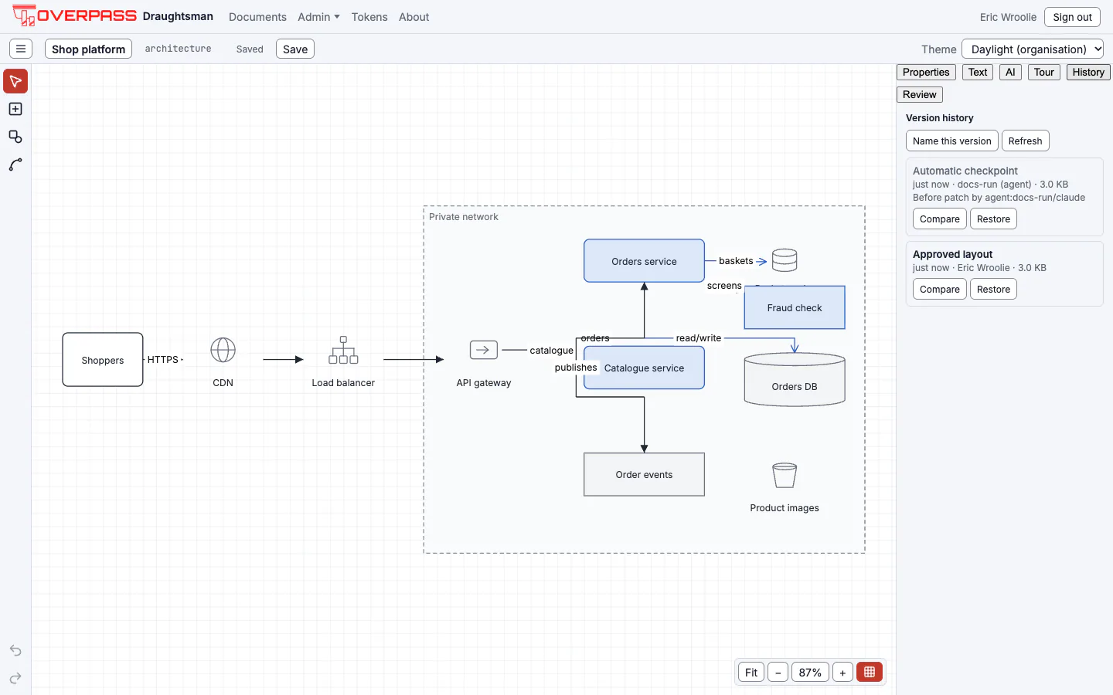
Task: Select the History tab
Action: coord(1088,72)
